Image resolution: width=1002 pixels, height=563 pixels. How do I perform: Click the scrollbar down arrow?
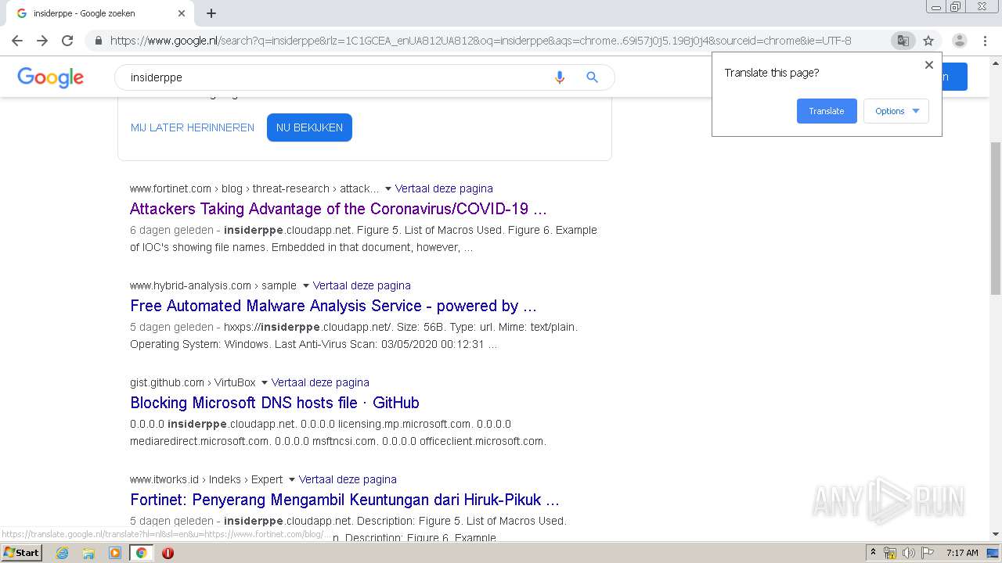[x=996, y=535]
